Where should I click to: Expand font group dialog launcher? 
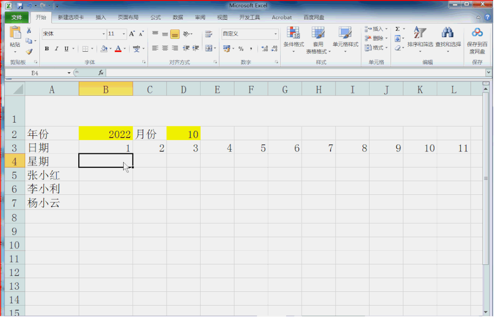pyautogui.click(x=144, y=62)
